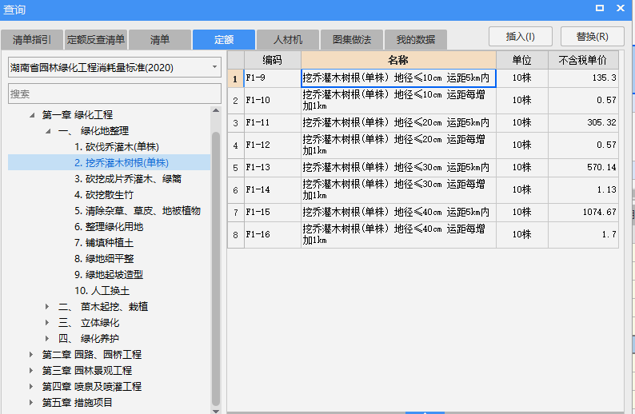The width and height of the screenshot is (635, 414).
Task: Click the 单位 column header
Action: 522,60
